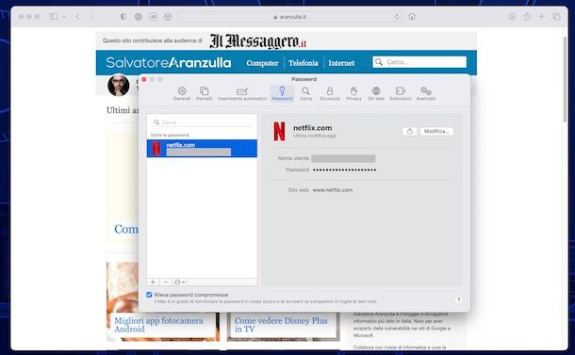Open the Computer menu on website
This screenshot has height=355, width=575.
tap(262, 63)
